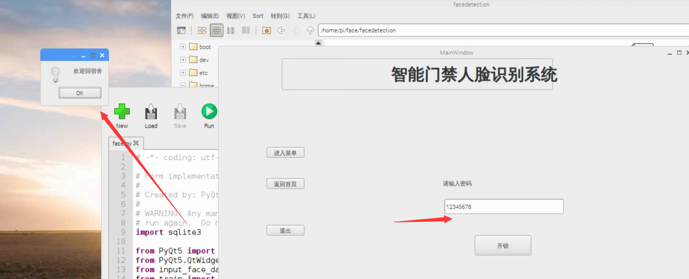689x279 pixels.
Task: Maximize the MainWindow window
Action: [679, 53]
